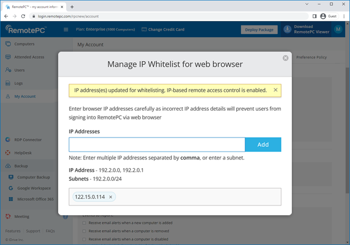The height and width of the screenshot is (245, 350).
Task: Remove the 122.15.0.114 IP address chip
Action: click(x=111, y=197)
